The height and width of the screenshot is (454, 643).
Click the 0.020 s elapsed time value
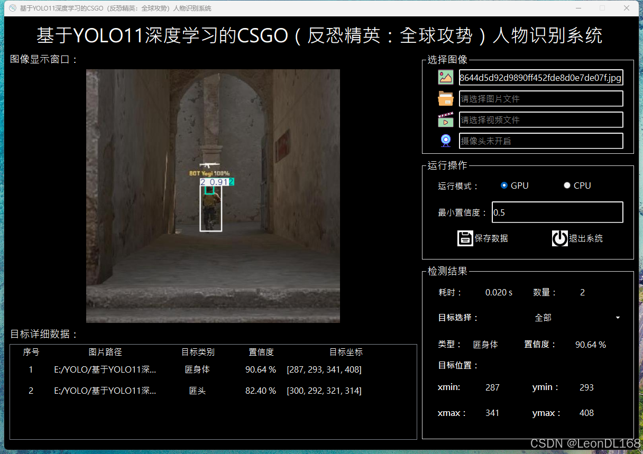point(499,292)
